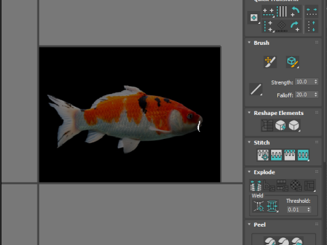Click the Brush rollout grip handle

click(317, 42)
